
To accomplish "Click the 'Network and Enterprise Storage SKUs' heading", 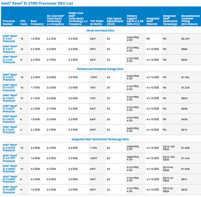I will pos(100,69).
